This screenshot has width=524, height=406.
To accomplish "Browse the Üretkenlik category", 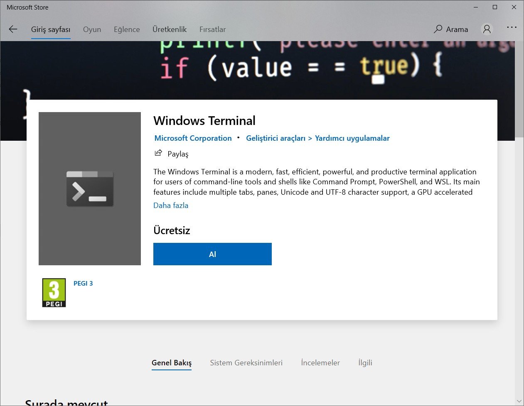I will (169, 29).
